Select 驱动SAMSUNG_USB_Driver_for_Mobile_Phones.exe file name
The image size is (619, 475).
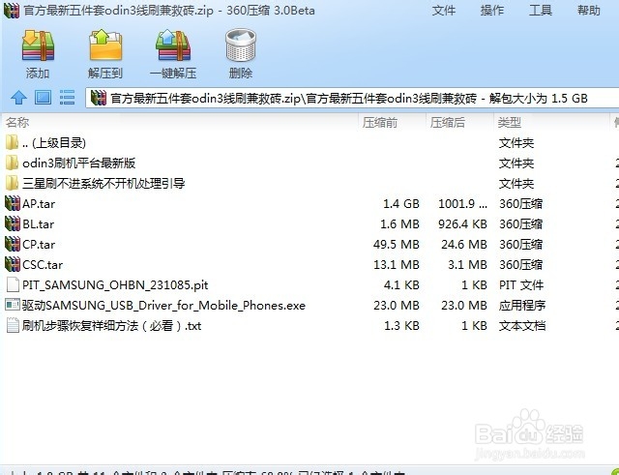[x=163, y=305]
